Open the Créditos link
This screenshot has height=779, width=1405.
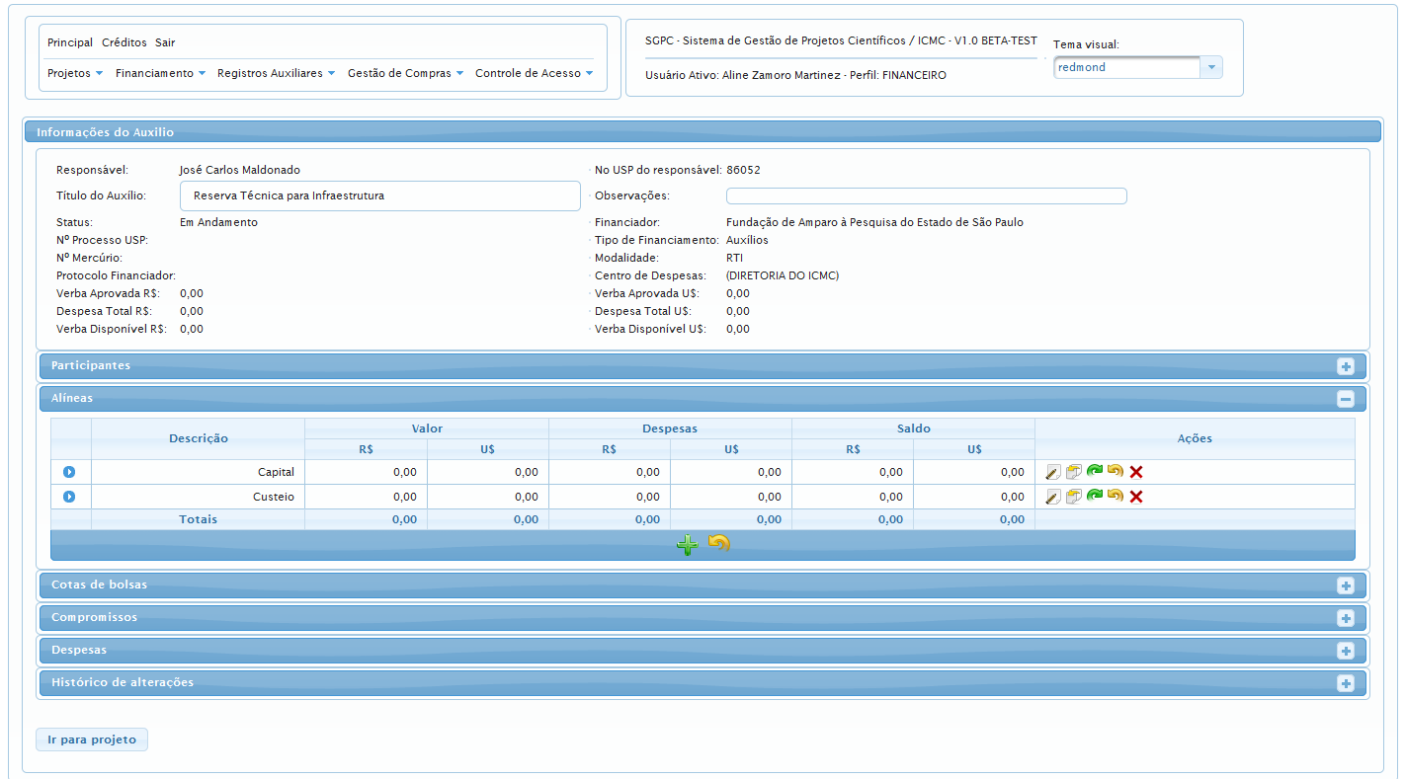124,42
